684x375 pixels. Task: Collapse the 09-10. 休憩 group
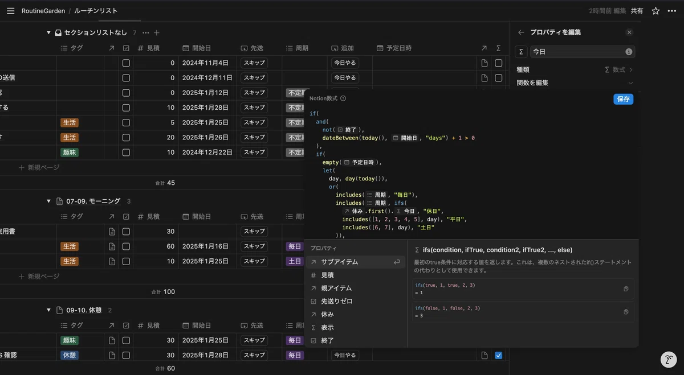[x=49, y=310]
